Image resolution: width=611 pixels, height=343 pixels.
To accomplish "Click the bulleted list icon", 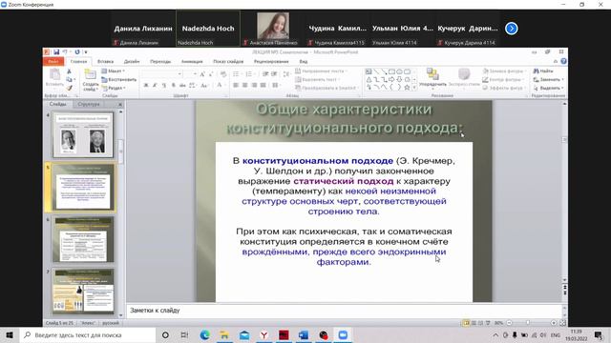I will 237,74.
